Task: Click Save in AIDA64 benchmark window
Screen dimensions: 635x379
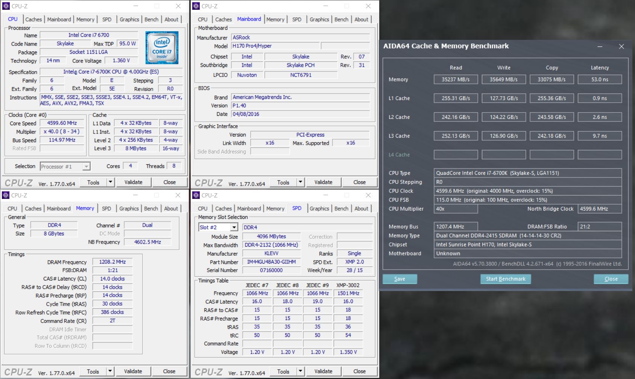Action: pyautogui.click(x=400, y=279)
